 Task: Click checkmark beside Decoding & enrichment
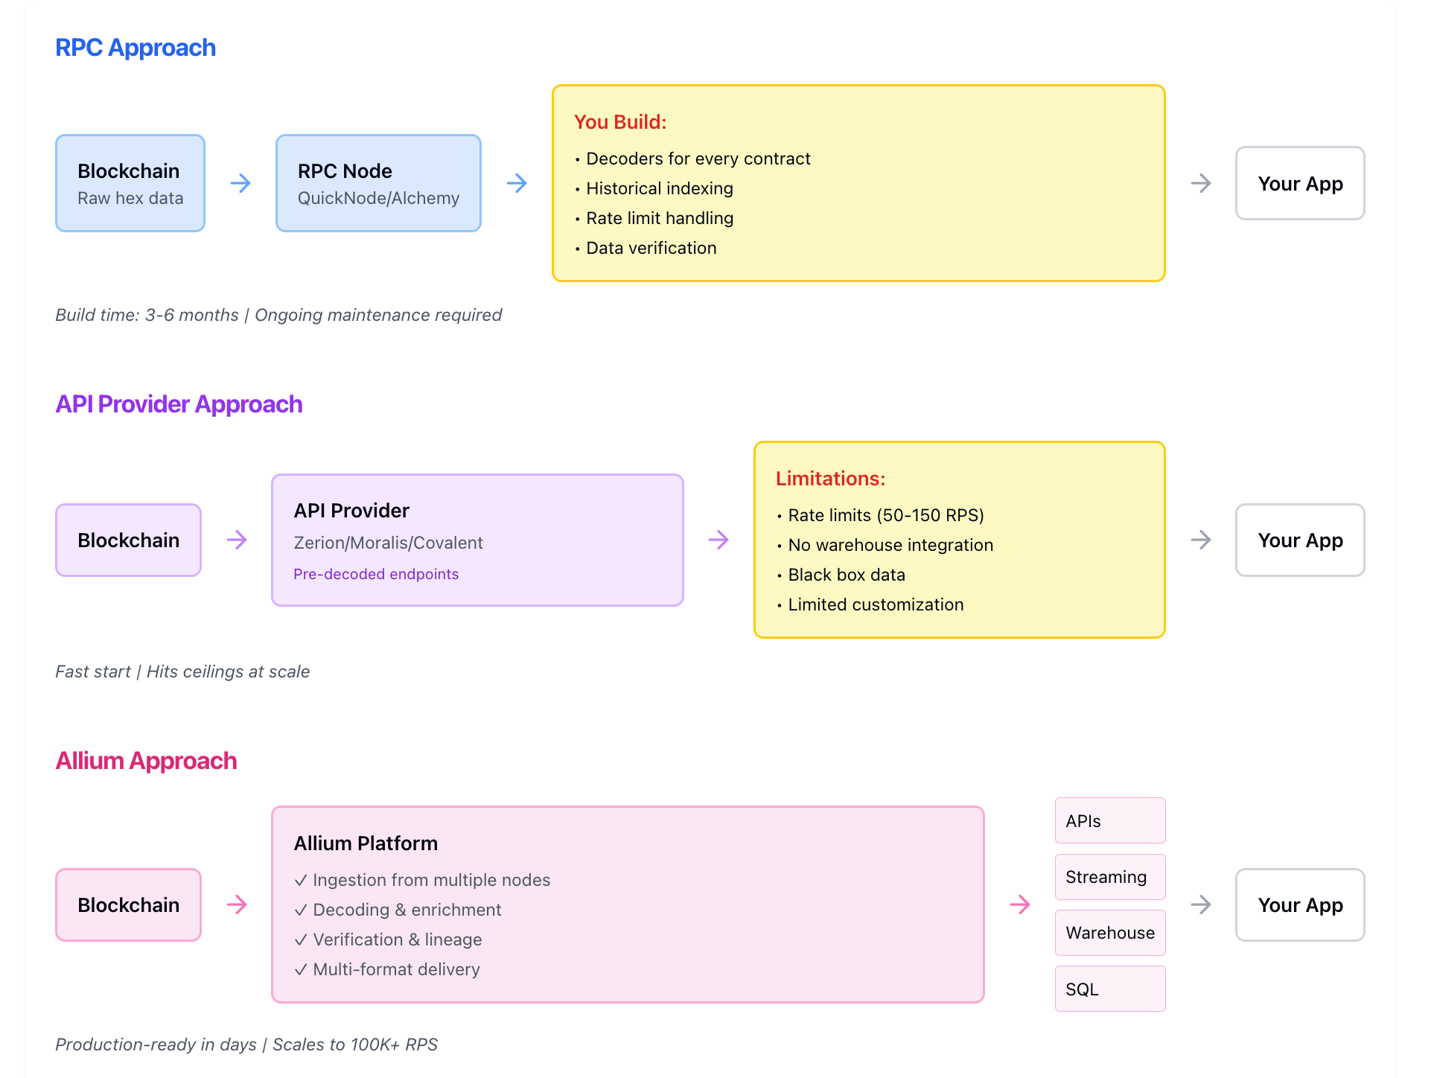tap(301, 910)
